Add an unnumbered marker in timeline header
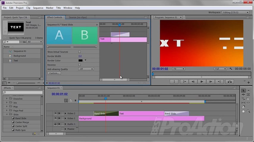This screenshot has height=142, width=254. click(75, 101)
